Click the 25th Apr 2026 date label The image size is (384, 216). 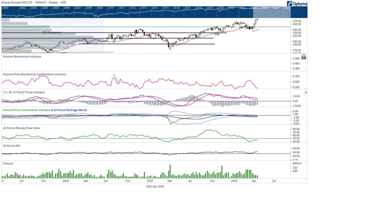(155, 186)
